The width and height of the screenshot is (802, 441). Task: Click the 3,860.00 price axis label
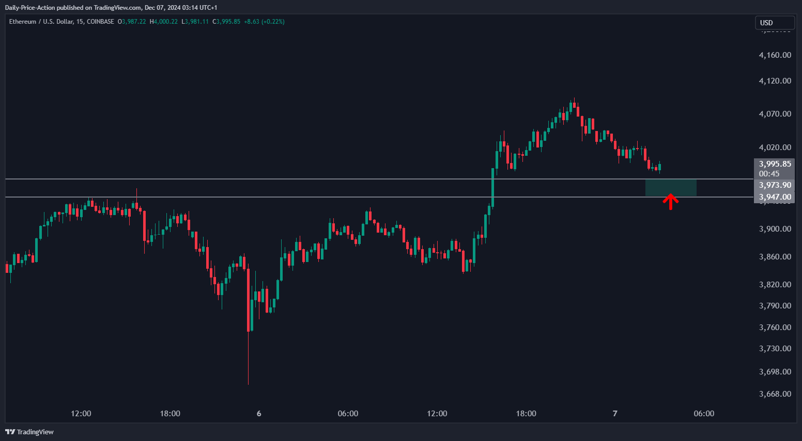[775, 257]
